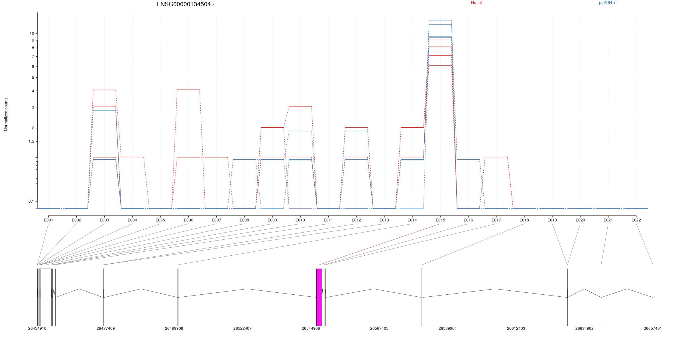Click genomic coordinate 26454910
Image resolution: width=684 pixels, height=342 pixels.
[x=37, y=328]
